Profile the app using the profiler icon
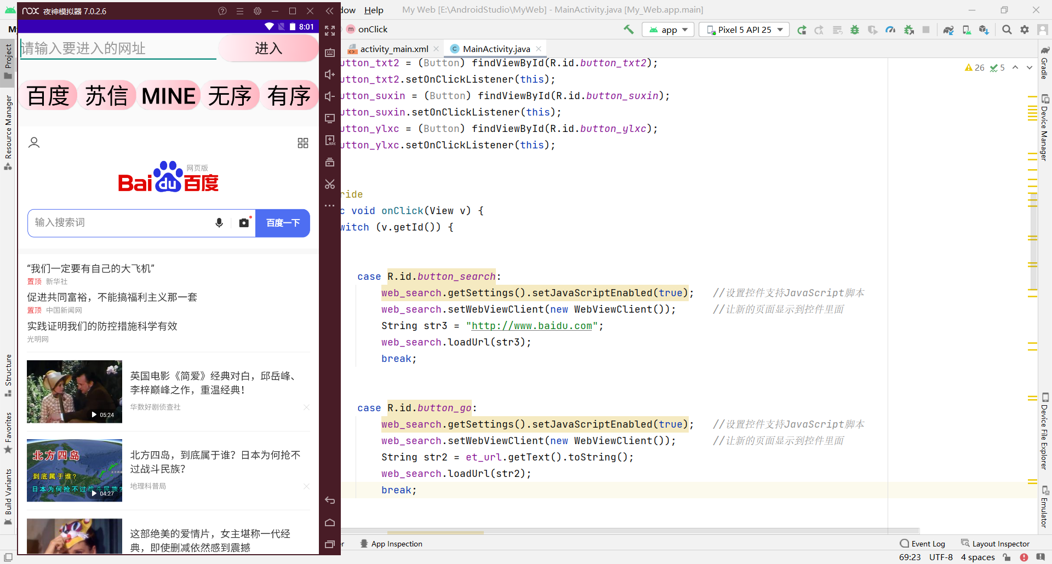This screenshot has height=564, width=1052. 890,30
